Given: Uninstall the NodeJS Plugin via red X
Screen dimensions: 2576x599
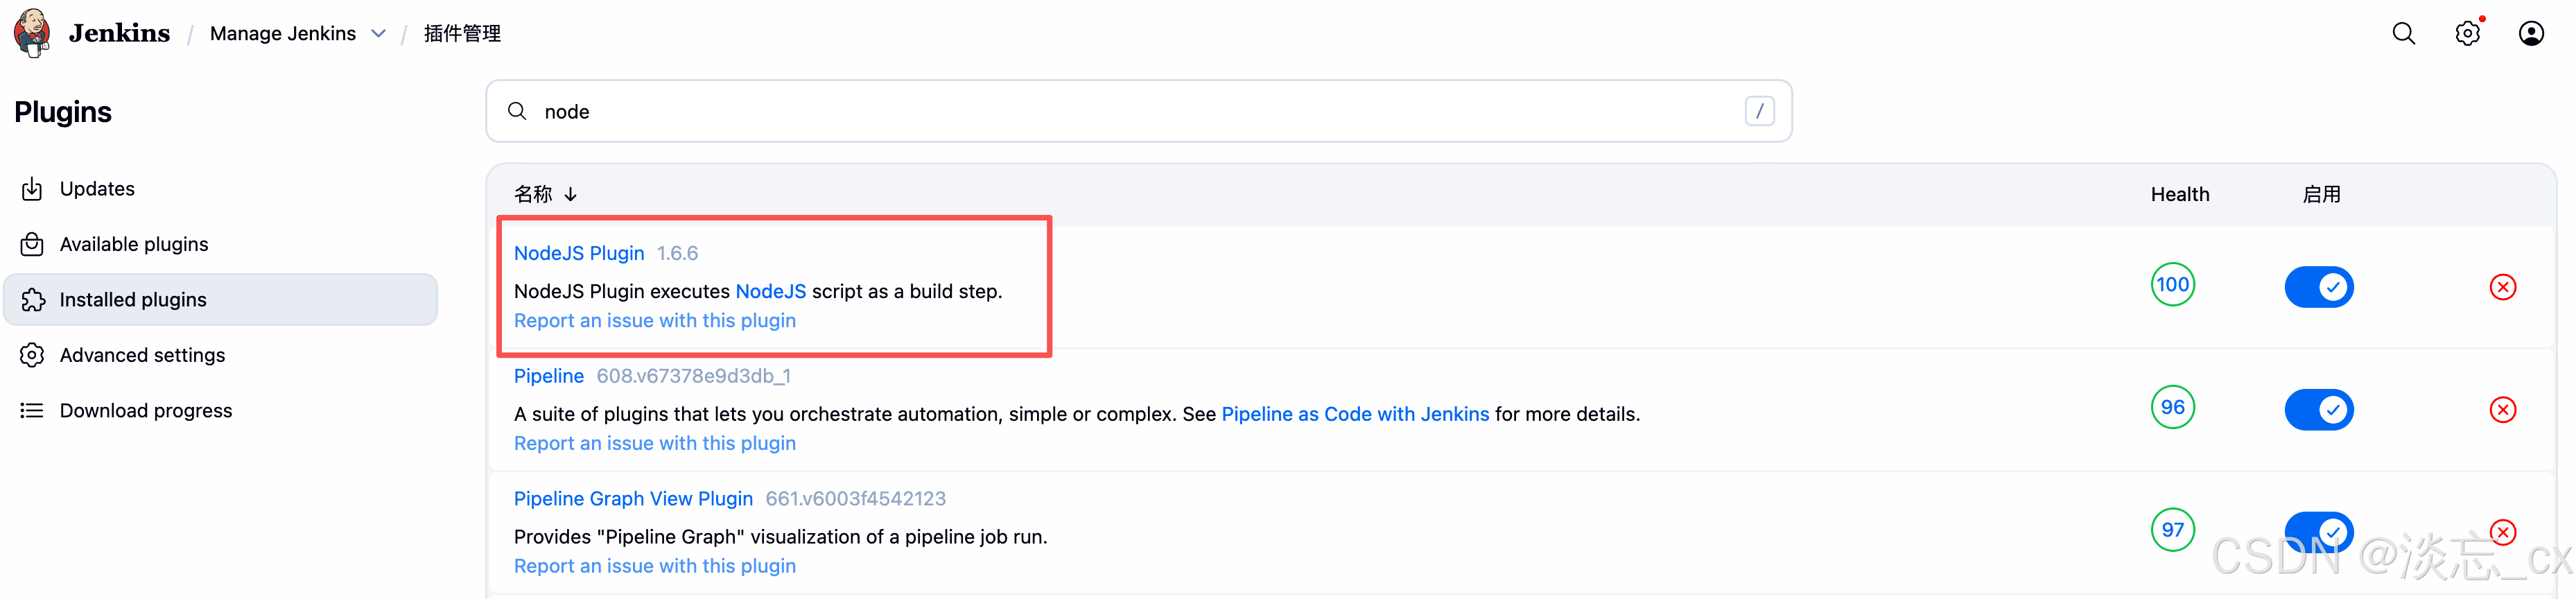Looking at the screenshot, I should coord(2502,287).
